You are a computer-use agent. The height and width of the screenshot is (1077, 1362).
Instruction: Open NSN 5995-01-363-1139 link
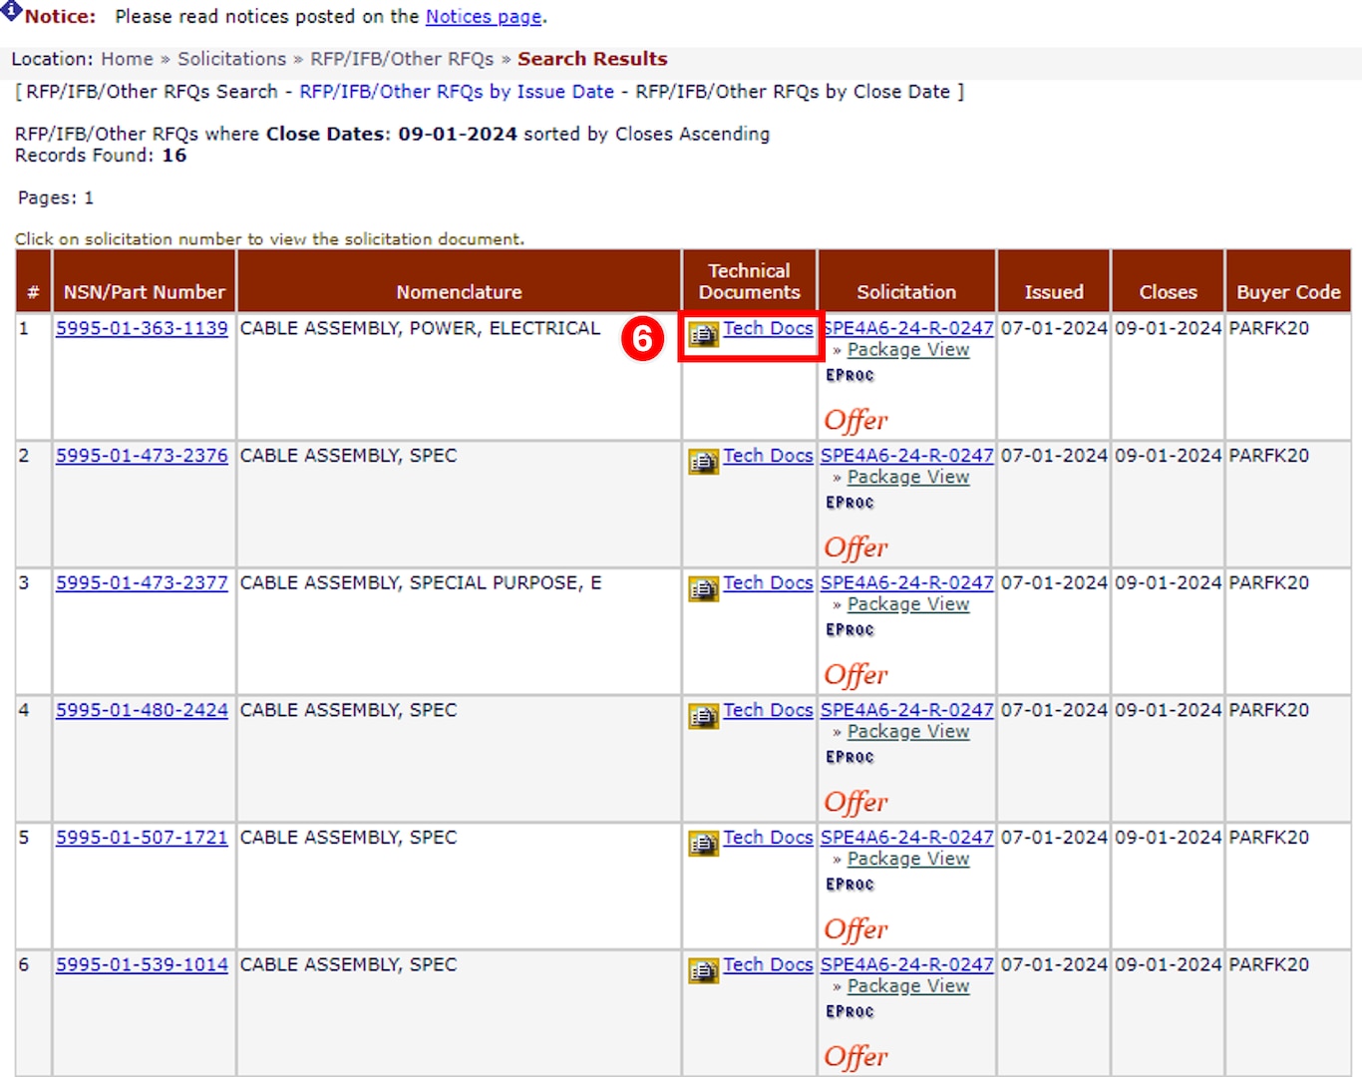pyautogui.click(x=142, y=328)
